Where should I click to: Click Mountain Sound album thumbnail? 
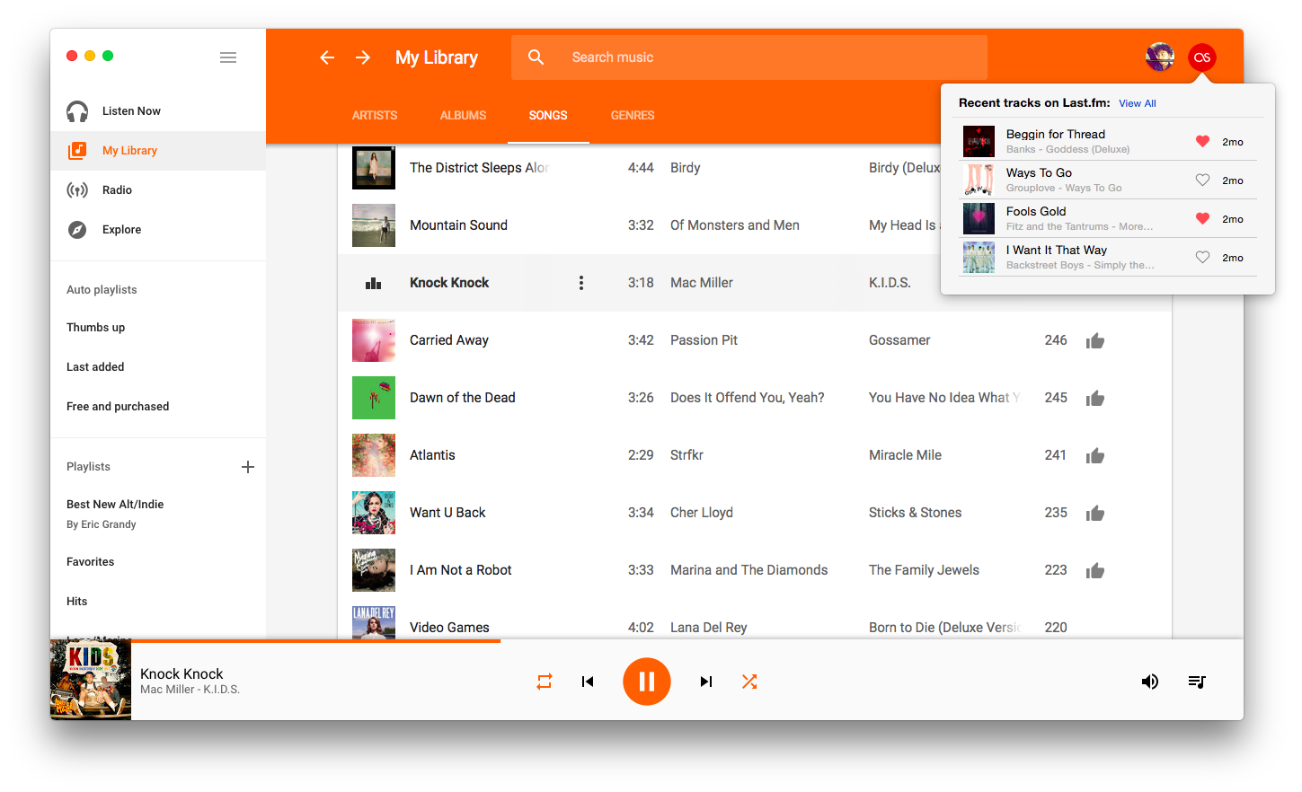374,225
